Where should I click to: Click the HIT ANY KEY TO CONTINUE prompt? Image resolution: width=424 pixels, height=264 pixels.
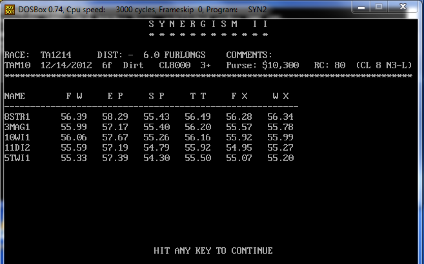coord(213,250)
